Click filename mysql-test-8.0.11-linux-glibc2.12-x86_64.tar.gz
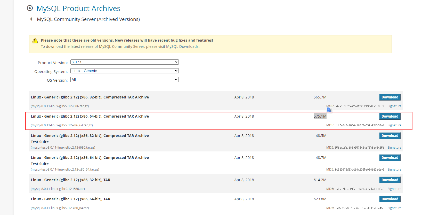The height and width of the screenshot is (215, 422). tap(65, 170)
